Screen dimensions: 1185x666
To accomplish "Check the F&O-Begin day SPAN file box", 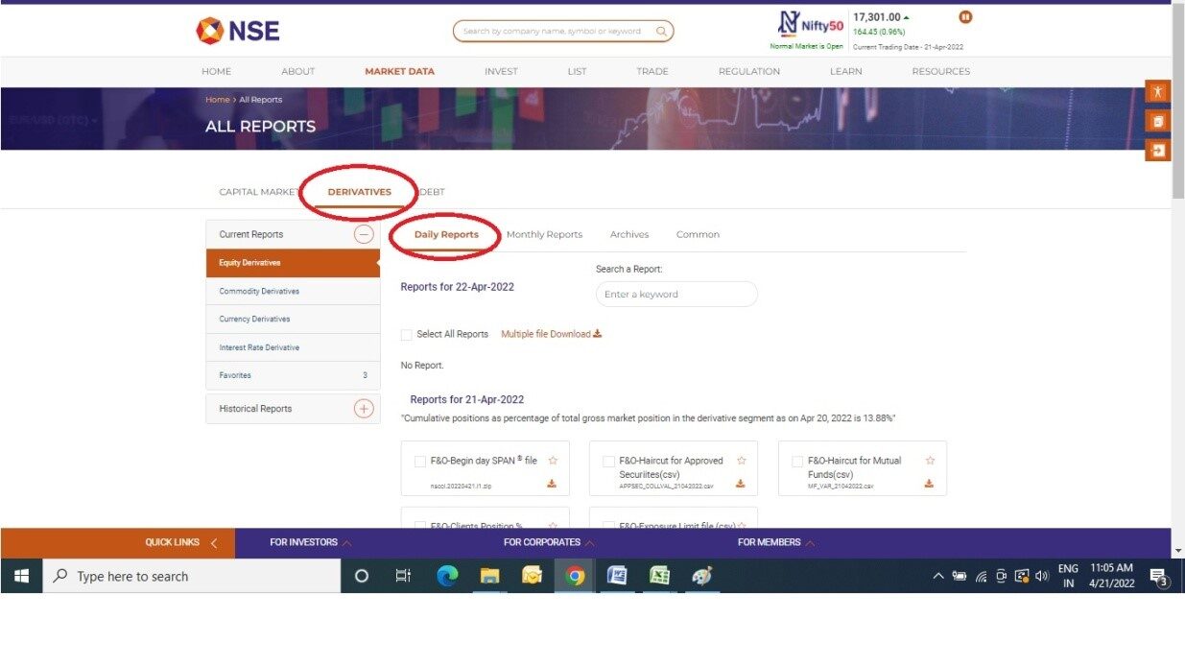I will [420, 462].
